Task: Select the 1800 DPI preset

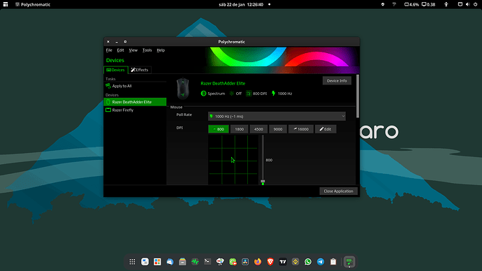Action: coord(239,129)
